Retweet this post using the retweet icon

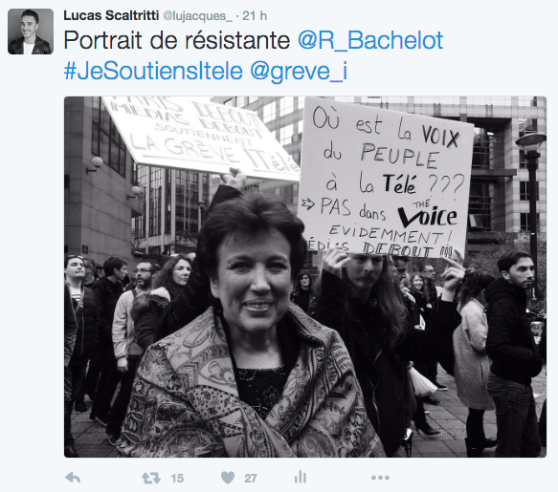pos(151,478)
